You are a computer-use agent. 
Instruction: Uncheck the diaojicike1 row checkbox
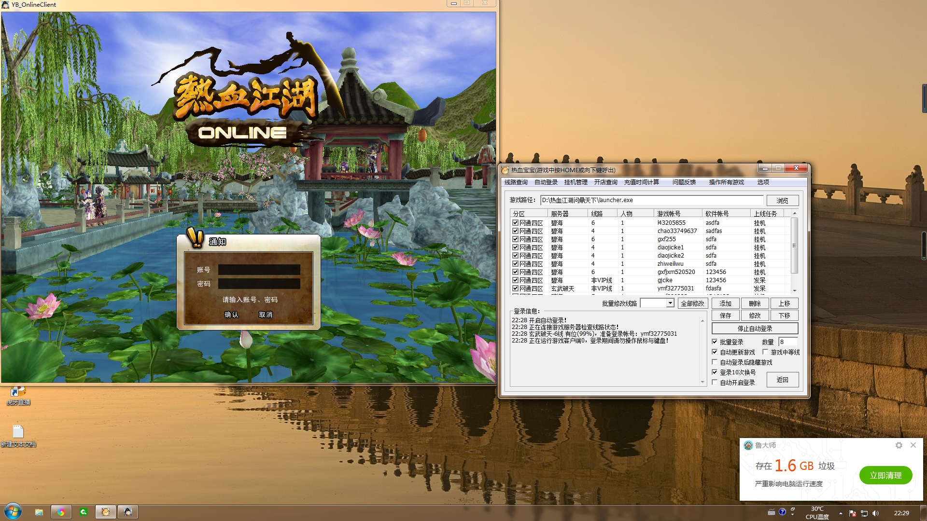coord(515,247)
